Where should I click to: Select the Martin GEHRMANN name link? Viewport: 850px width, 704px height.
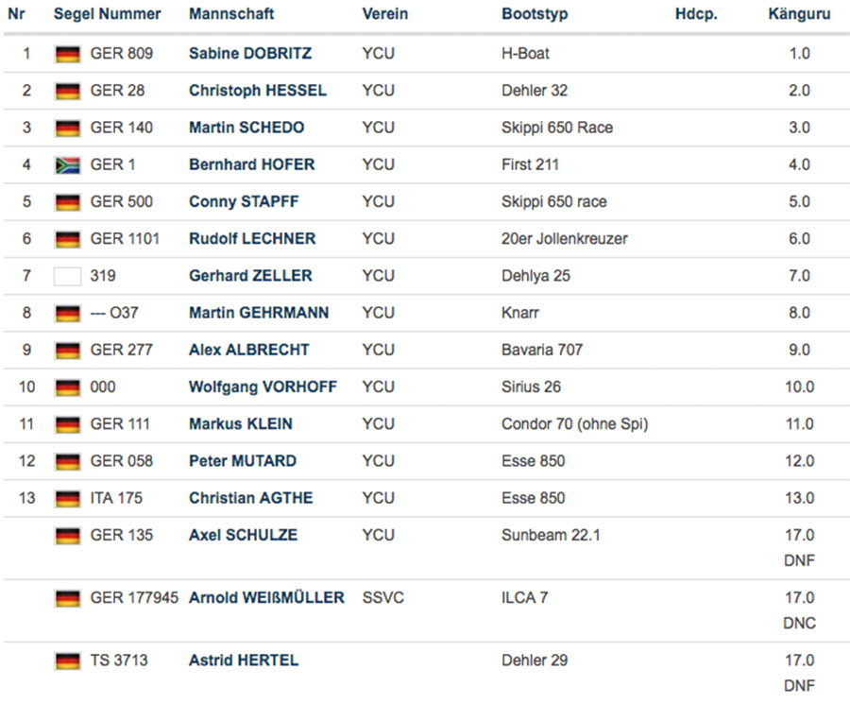click(x=259, y=313)
